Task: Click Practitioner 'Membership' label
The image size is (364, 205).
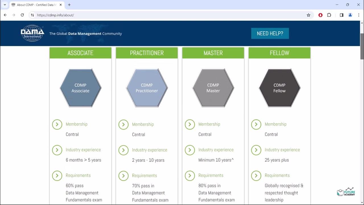Action: pos(143,124)
